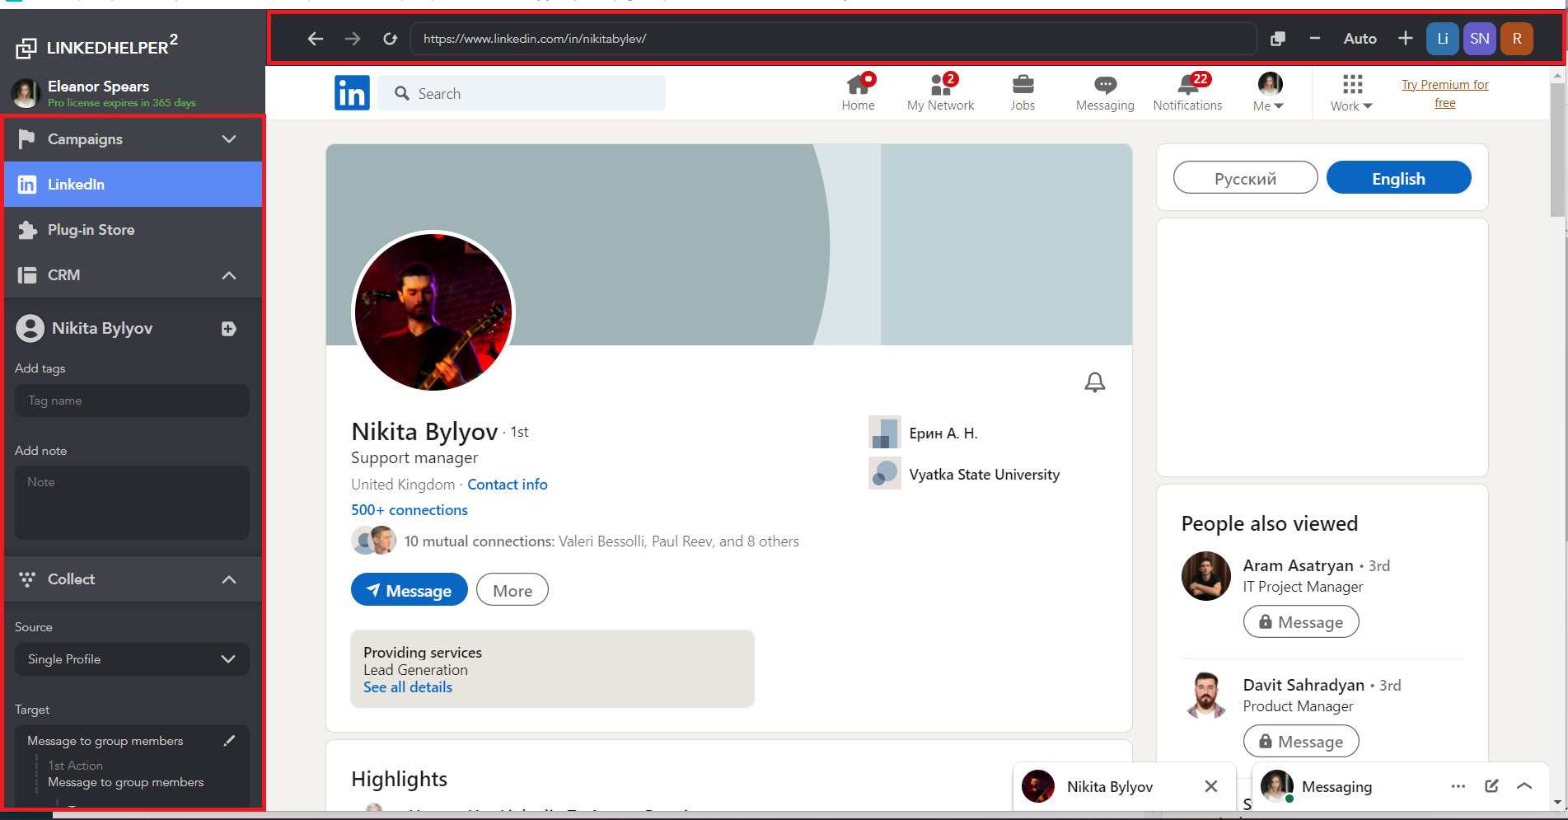Viewport: 1568px width, 820px height.
Task: Click the plus icon next to Nikita Bylyov in CRM
Action: (x=229, y=329)
